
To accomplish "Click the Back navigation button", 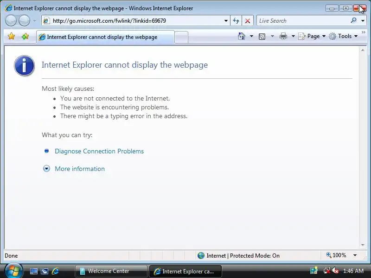I will click(11, 20).
